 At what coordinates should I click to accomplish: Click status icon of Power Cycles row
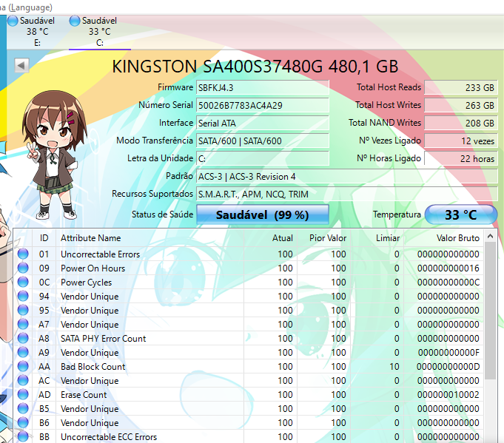point(23,282)
